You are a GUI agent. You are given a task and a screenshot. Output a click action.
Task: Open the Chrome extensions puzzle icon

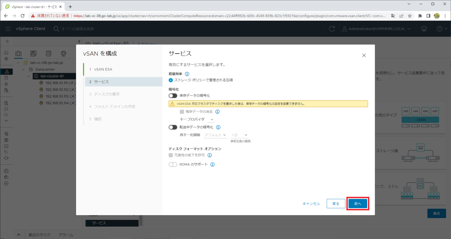(x=420, y=16)
